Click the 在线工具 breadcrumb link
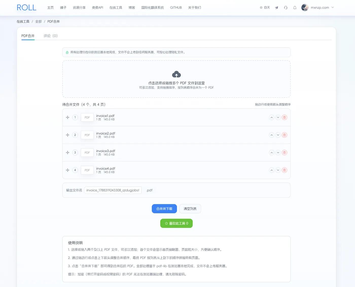The image size is (355, 287). pos(23,22)
